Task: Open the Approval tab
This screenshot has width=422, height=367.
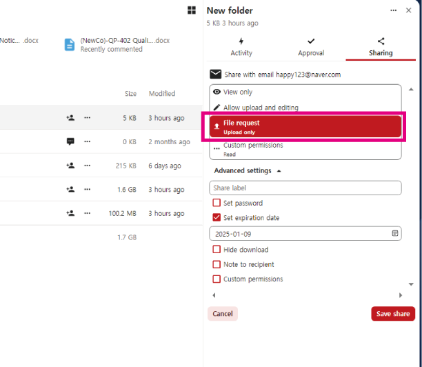Action: pos(311,47)
